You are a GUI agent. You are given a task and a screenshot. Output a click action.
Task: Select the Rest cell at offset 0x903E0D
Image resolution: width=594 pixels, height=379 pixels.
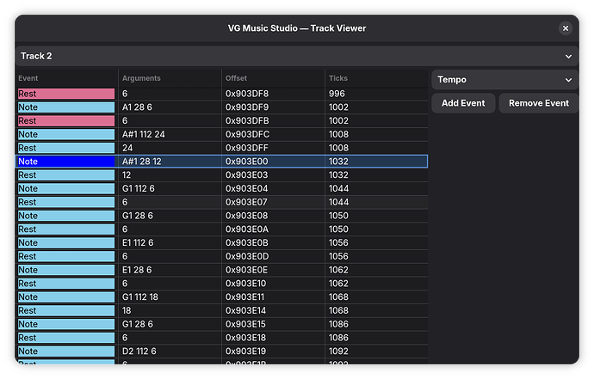(x=66, y=256)
